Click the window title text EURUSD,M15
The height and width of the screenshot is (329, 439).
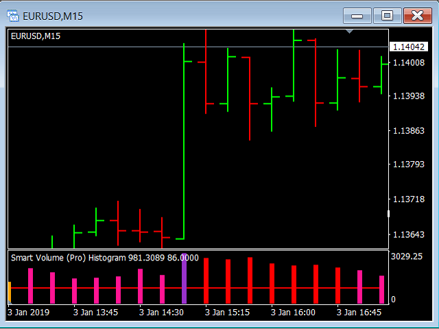tap(53, 16)
